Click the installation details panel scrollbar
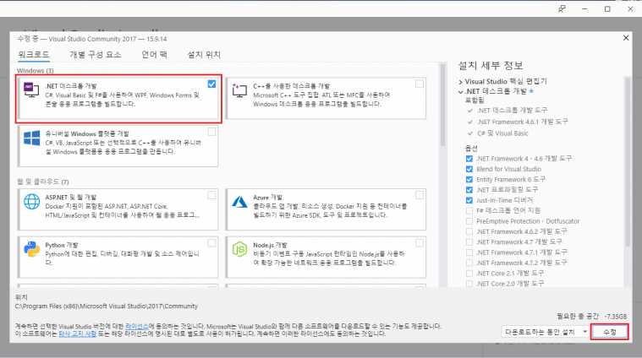This screenshot has width=642, height=358. coord(628,161)
